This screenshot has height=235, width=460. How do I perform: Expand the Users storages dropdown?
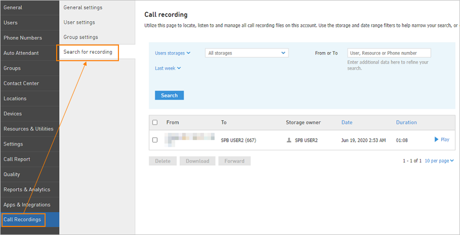[x=173, y=53]
